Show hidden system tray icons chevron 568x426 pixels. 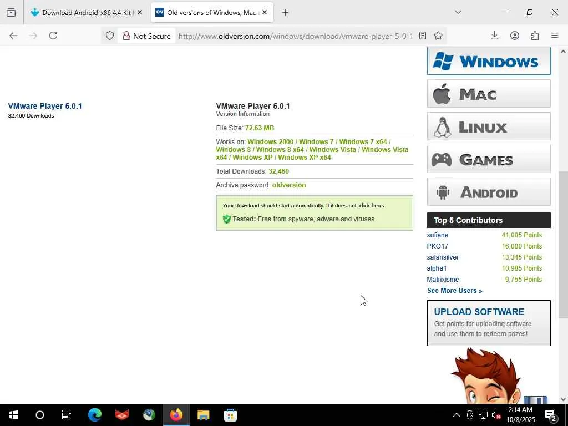point(457,415)
